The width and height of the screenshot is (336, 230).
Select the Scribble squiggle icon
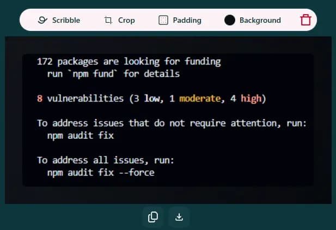coord(42,20)
